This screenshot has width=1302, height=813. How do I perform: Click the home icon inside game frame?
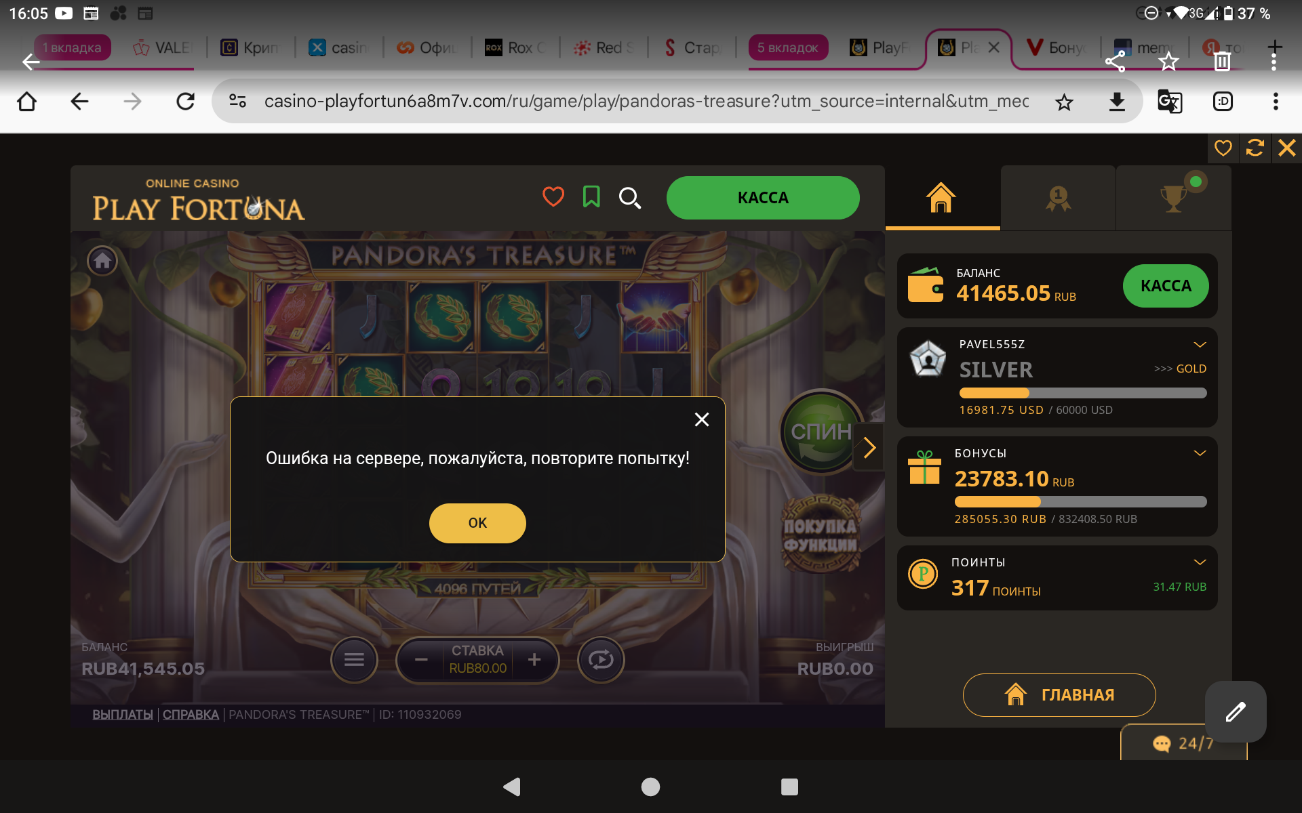tap(102, 261)
